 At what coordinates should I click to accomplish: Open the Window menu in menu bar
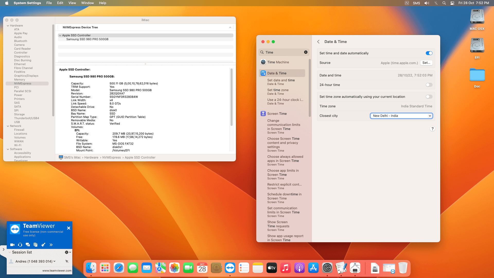pyautogui.click(x=87, y=3)
